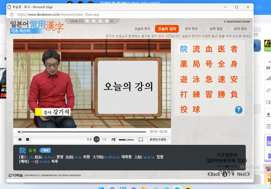271x189 pixels.
Task: Select the kanji 打
Action: (184, 94)
